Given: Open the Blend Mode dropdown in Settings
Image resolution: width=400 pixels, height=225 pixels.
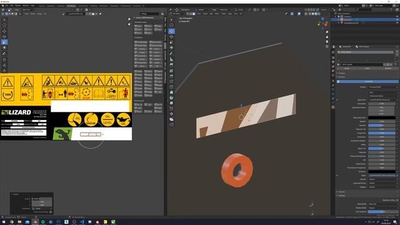Looking at the screenshot, I should (383, 204).
